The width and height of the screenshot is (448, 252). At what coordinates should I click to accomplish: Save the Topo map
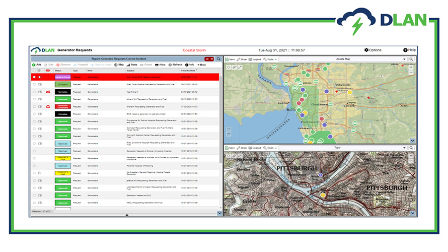(230, 148)
